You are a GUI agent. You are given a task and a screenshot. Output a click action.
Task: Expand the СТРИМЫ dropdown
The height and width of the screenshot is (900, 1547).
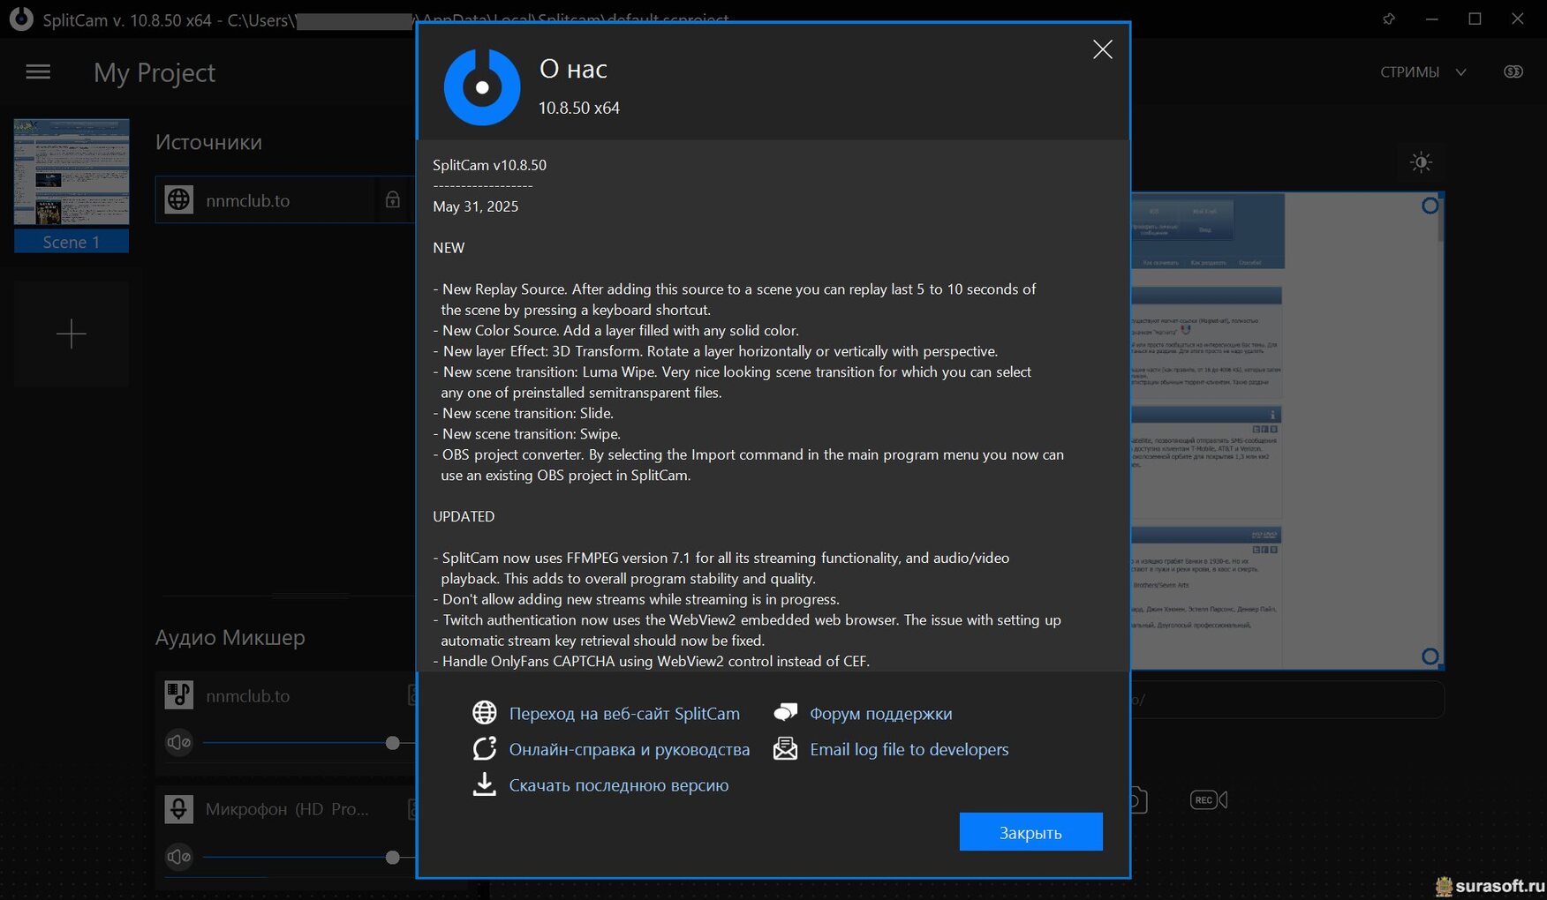pos(1422,72)
